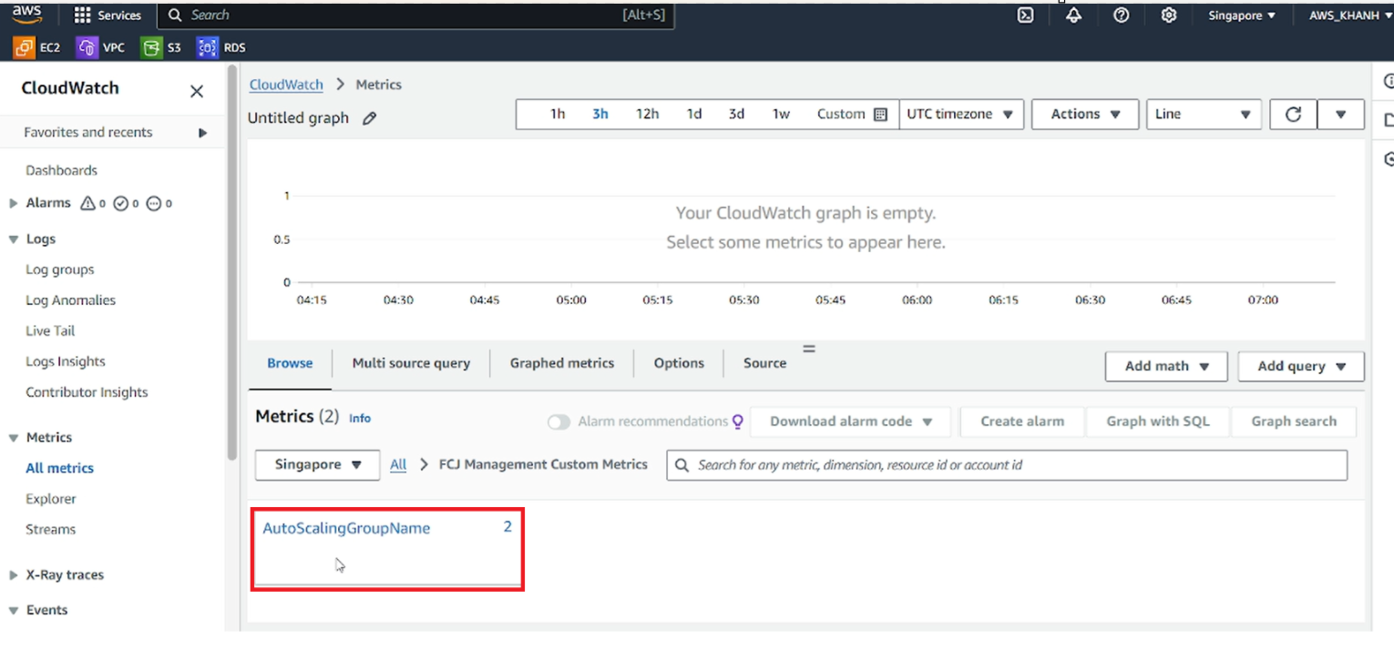The height and width of the screenshot is (650, 1394).
Task: Go to All in metrics breadcrumb
Action: coord(398,464)
